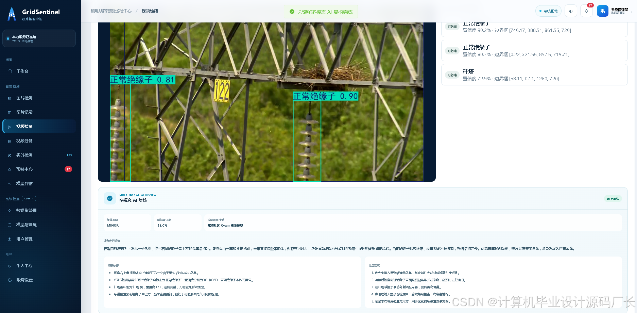Click 置信度 90.2% bounding box text
This screenshot has height=313, width=637.
(517, 30)
